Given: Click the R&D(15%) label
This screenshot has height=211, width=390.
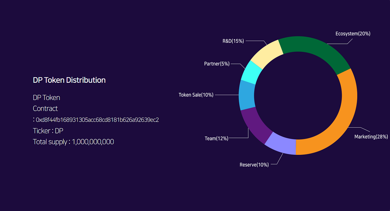Looking at the screenshot, I should (x=233, y=41).
